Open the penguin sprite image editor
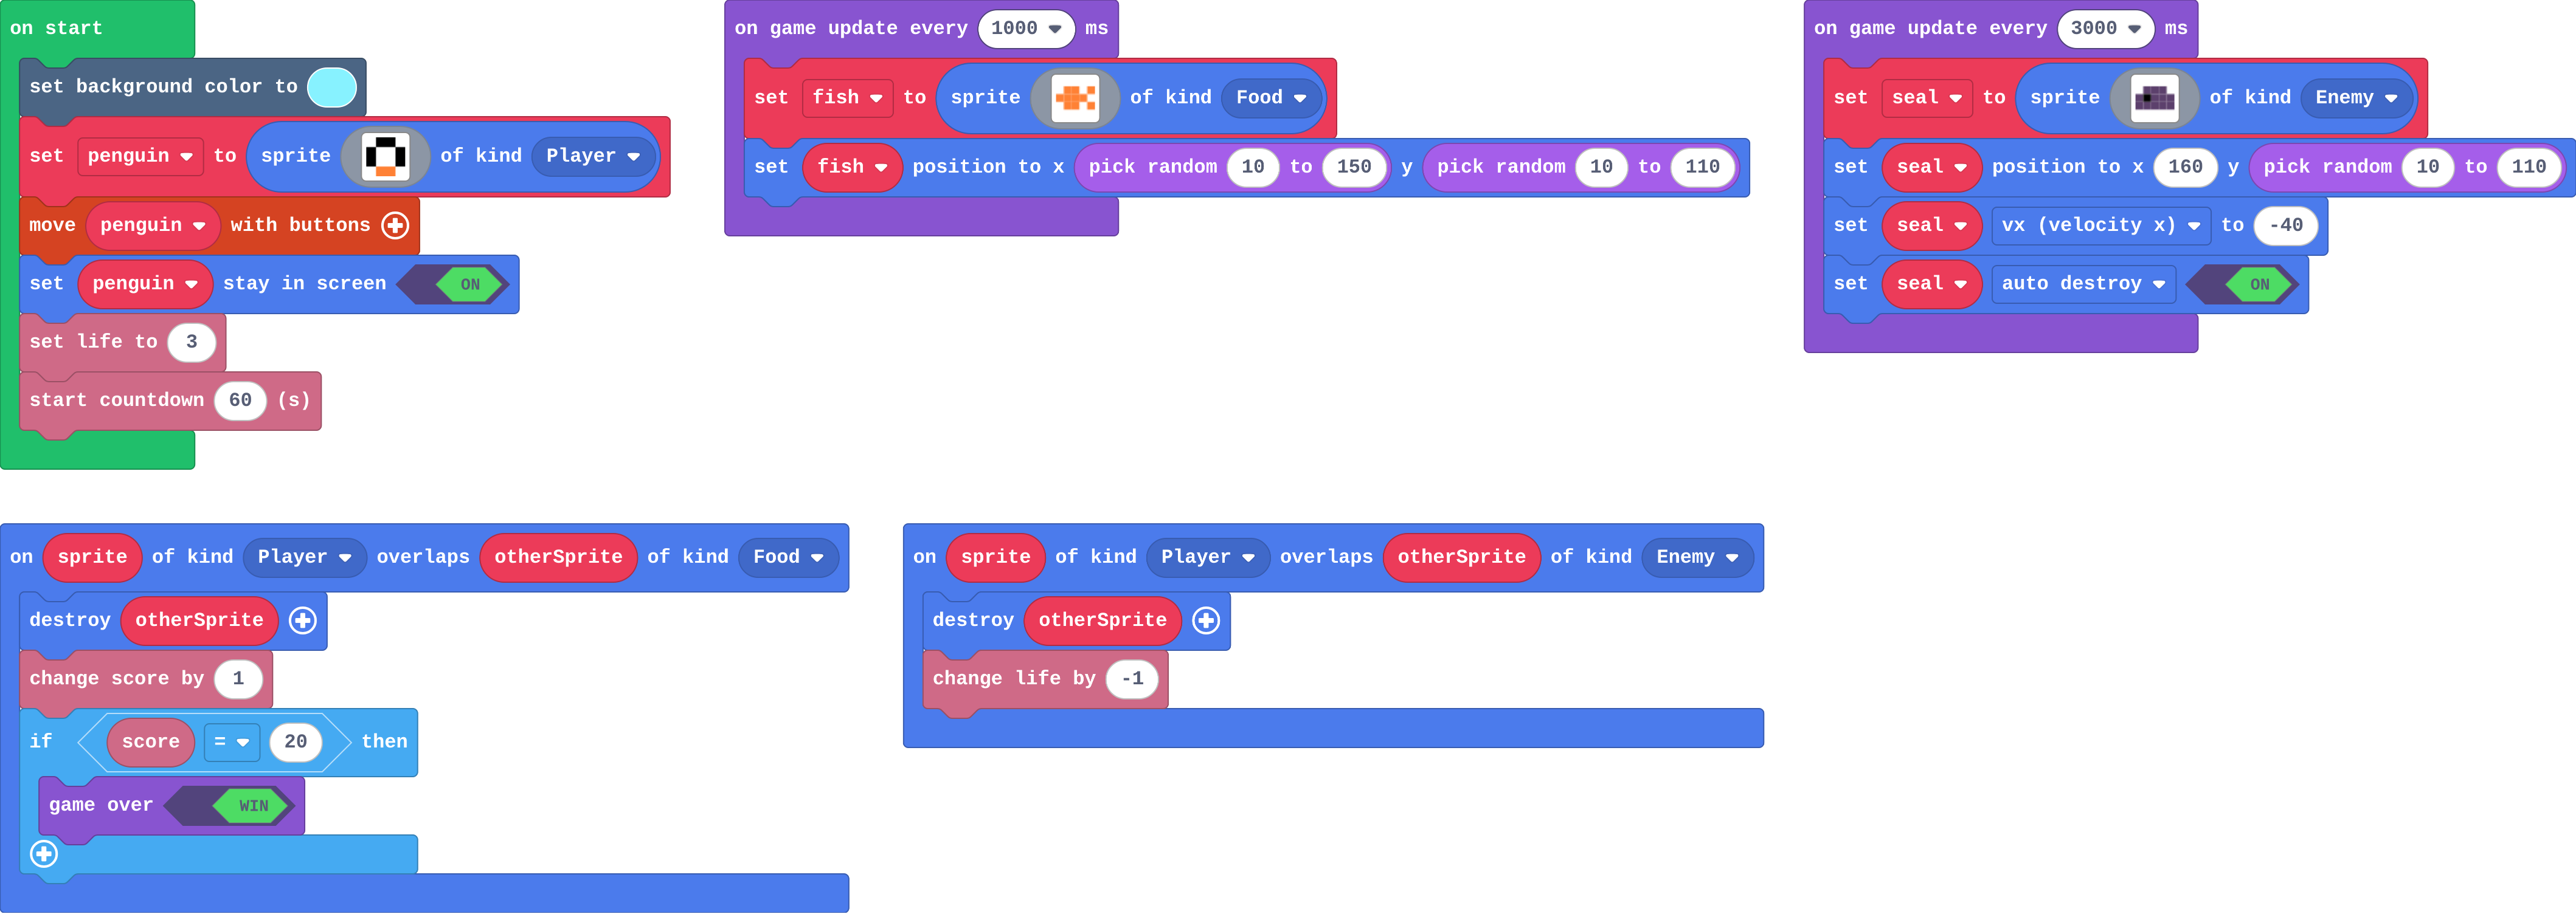Screen dimensions: 2576x914 tap(385, 156)
